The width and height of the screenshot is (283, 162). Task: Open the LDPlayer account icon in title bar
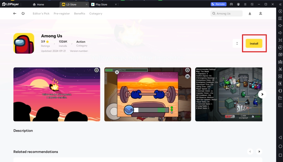(238, 4)
